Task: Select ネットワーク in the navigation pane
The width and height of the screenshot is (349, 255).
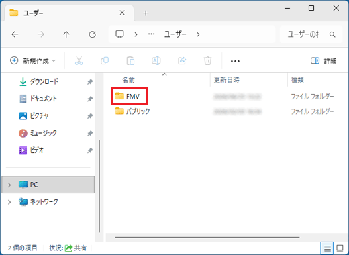Action: [44, 202]
